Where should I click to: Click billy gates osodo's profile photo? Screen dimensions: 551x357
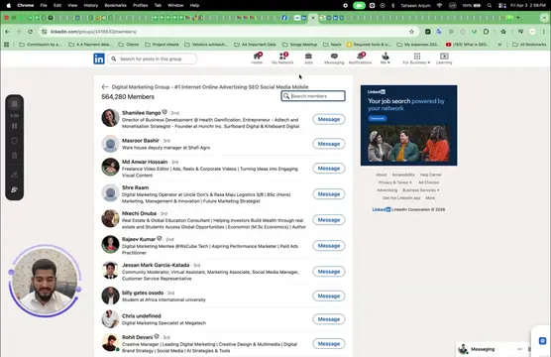point(110,296)
